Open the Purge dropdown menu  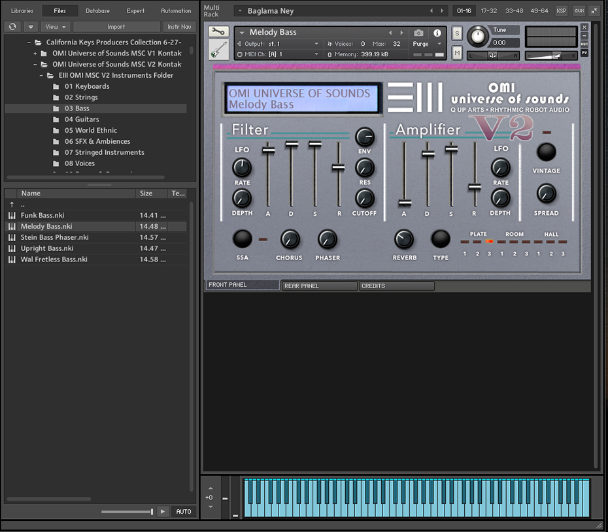426,44
